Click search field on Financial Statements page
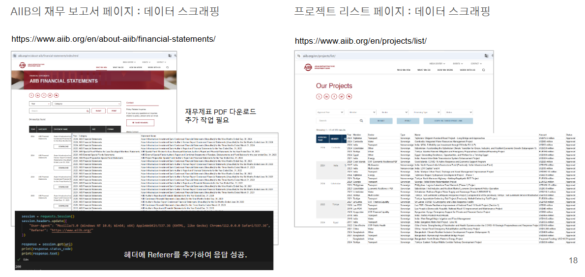Viewport: 585px width, 277px height. [59, 111]
